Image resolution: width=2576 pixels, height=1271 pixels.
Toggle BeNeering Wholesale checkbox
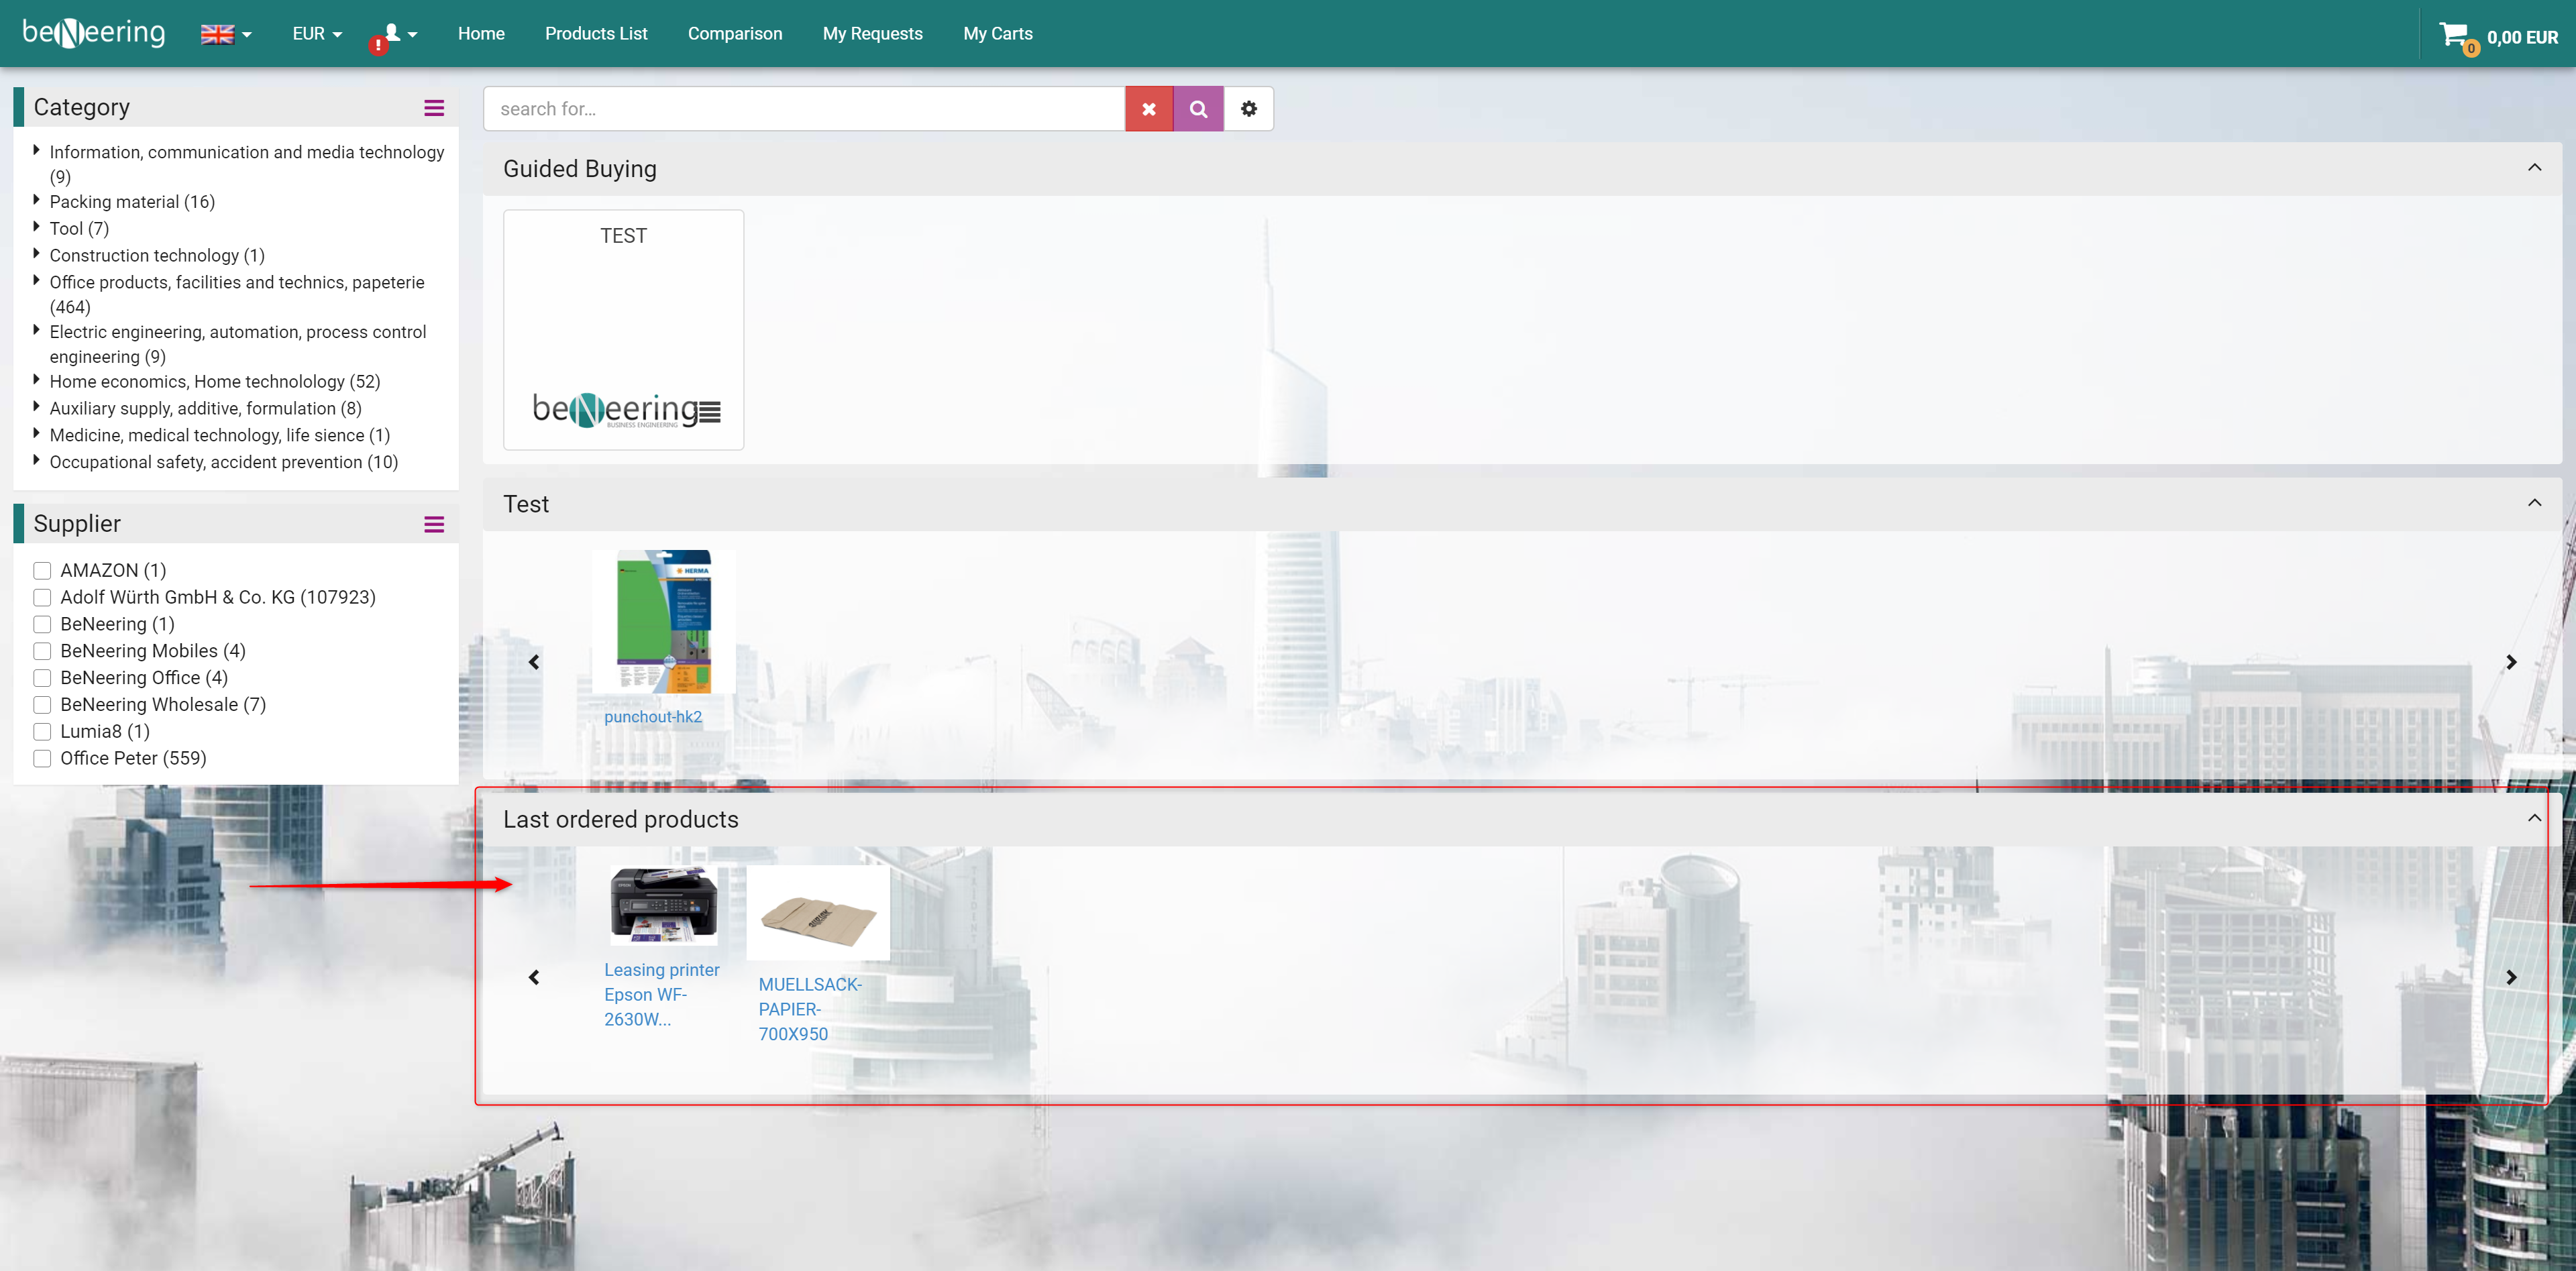click(42, 705)
